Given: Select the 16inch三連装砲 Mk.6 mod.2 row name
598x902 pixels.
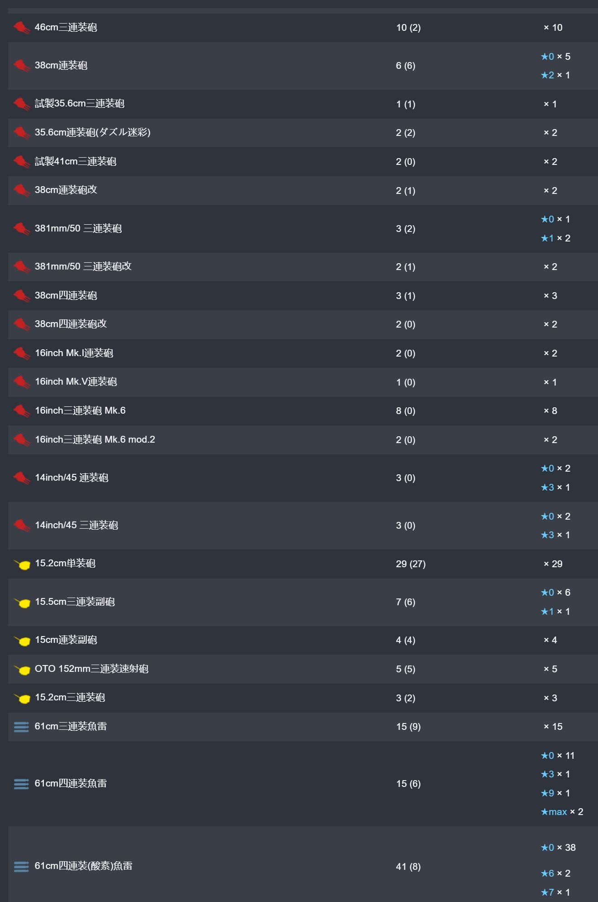Looking at the screenshot, I should (95, 439).
